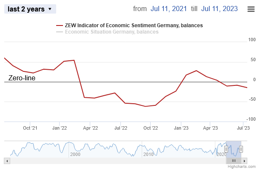
Task: Click the red ZEW series legend line symbol
Action: click(x=60, y=25)
